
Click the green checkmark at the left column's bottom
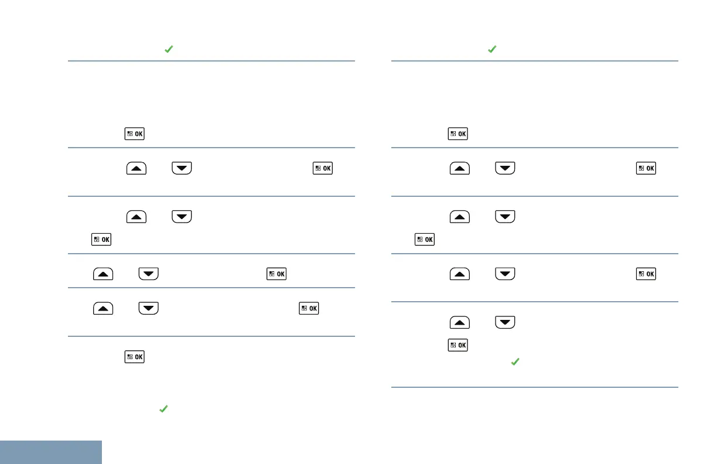tap(163, 410)
